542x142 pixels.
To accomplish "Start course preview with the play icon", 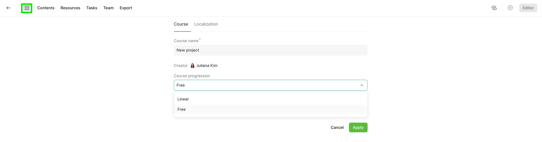I will point(510,8).
